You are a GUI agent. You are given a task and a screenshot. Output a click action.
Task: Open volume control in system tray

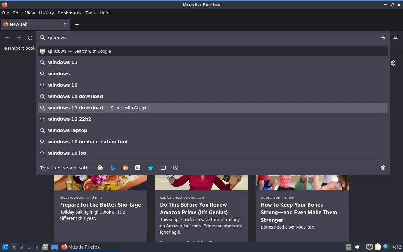click(x=358, y=247)
